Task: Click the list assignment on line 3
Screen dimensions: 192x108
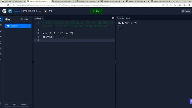Action: [58, 33]
